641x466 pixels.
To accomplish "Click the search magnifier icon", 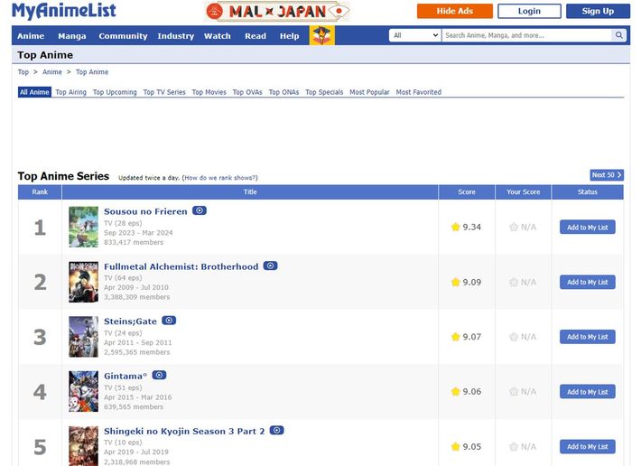I will click(618, 35).
